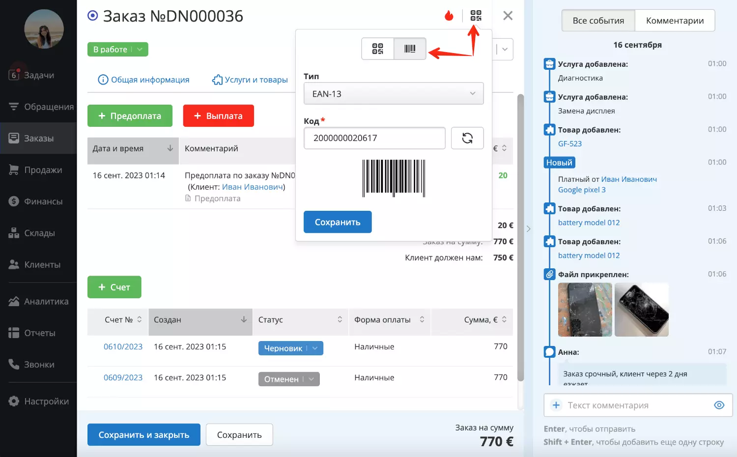Collapse the events panel with chevron
The image size is (737, 457).
pyautogui.click(x=529, y=228)
